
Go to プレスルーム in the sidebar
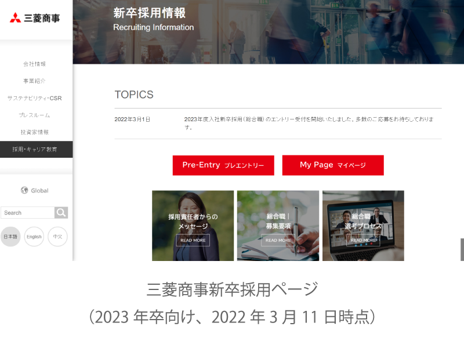[x=35, y=115]
